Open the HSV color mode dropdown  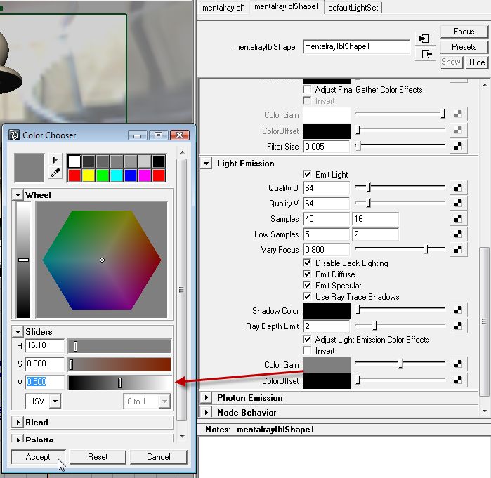pyautogui.click(x=43, y=401)
